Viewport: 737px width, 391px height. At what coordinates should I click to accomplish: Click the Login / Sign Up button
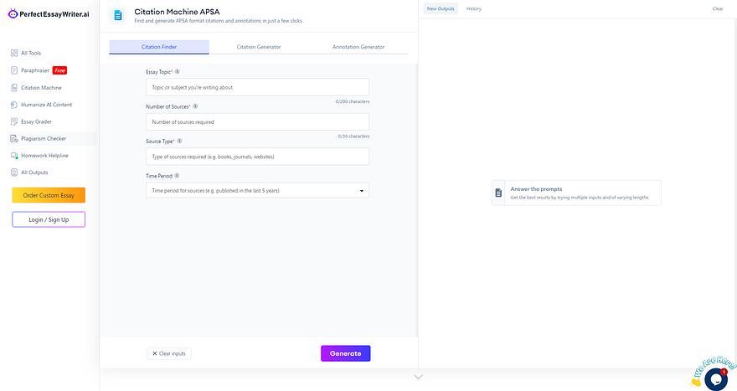pos(49,219)
